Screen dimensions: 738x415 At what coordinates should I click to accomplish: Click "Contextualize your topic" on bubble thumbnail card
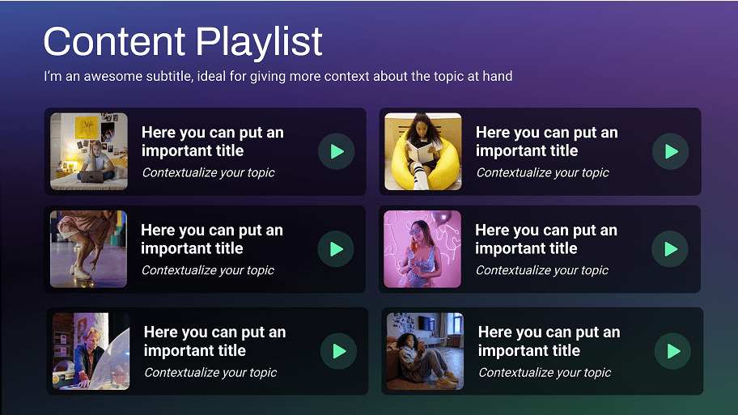click(x=210, y=373)
